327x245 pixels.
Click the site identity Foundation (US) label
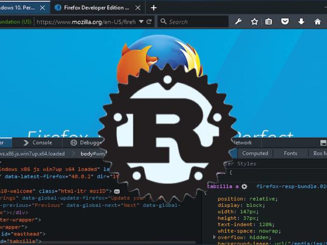(x=16, y=22)
